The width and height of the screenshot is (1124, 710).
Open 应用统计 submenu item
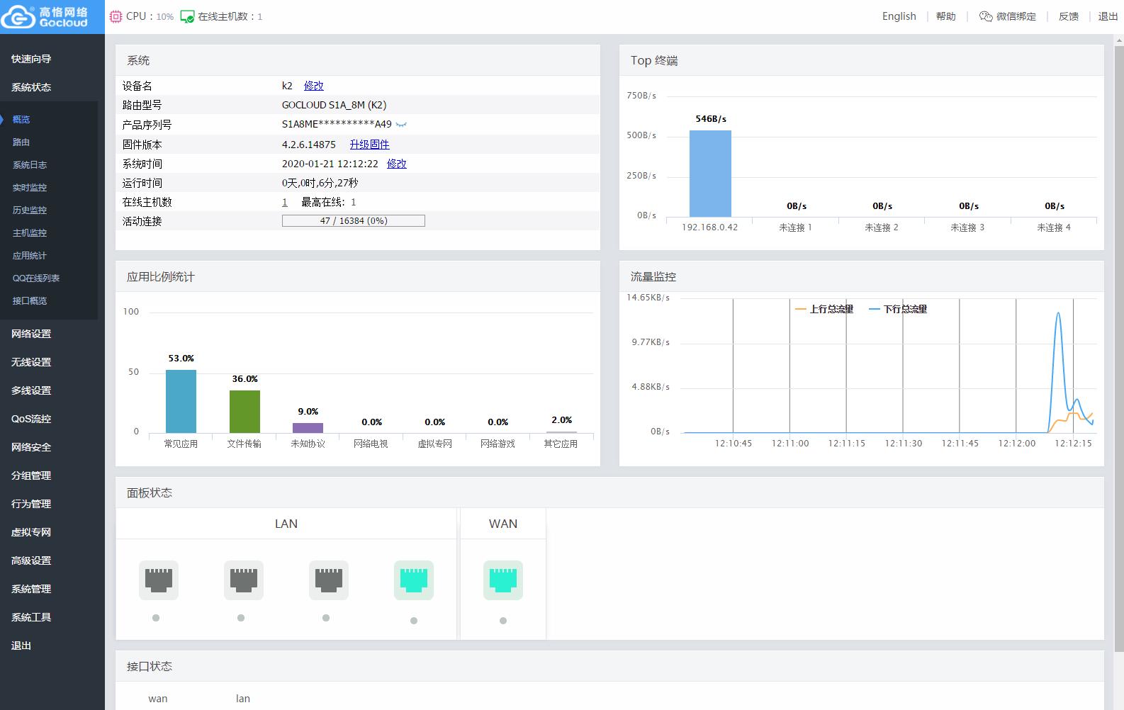(x=30, y=255)
